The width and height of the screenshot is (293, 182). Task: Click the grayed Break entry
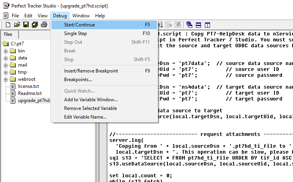click(104, 50)
